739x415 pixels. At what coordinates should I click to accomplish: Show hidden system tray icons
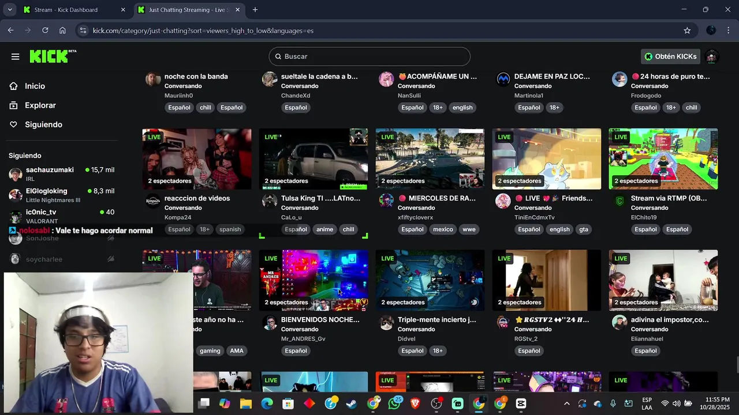coord(566,403)
